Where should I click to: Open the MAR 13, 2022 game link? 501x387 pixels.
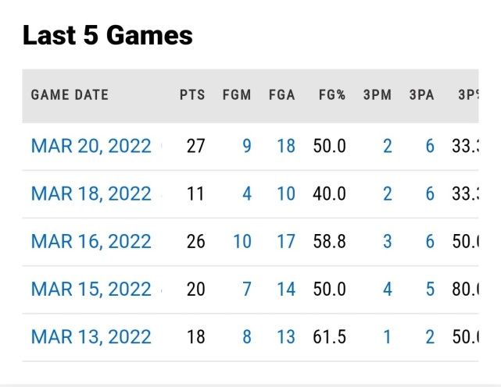(91, 337)
